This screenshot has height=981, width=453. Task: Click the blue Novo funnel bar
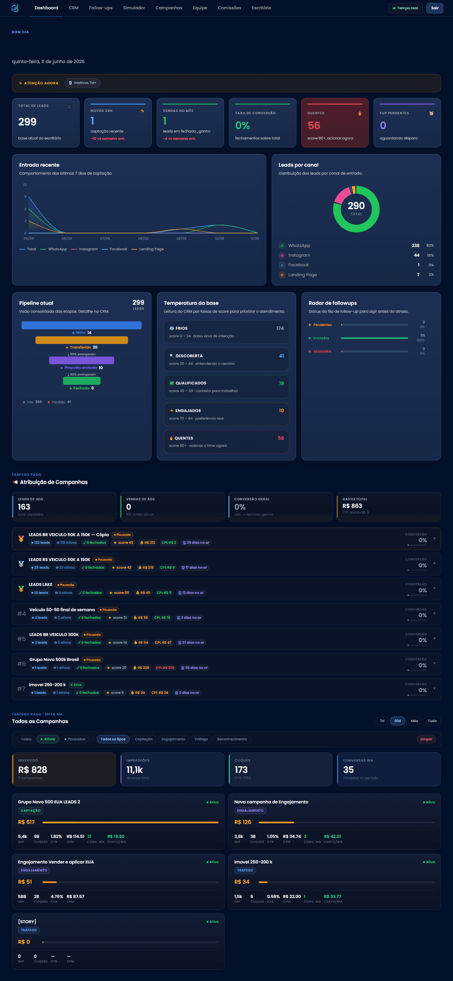coord(81,325)
